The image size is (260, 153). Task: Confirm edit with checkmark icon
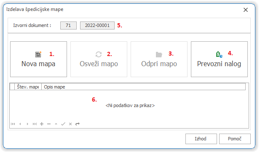click(x=63, y=124)
